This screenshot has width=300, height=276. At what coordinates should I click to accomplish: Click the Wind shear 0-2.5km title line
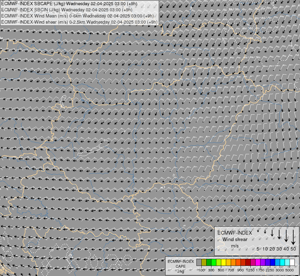coord(79,22)
